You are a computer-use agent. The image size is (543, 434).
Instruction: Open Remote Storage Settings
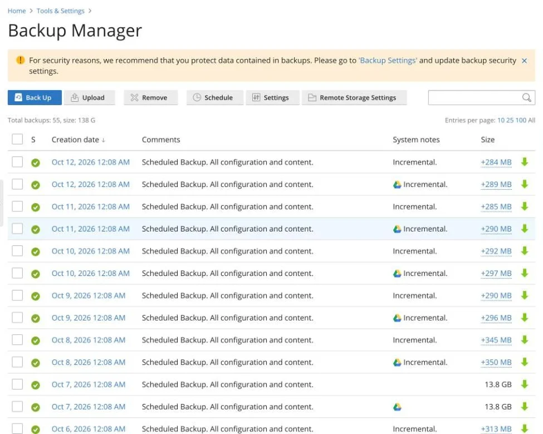pos(354,97)
